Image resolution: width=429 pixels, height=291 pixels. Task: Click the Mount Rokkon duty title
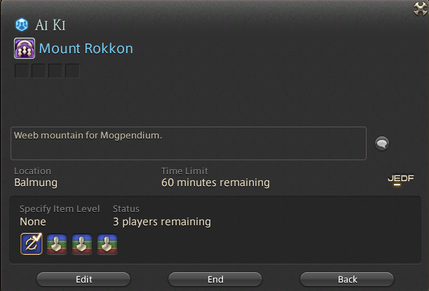coord(86,48)
